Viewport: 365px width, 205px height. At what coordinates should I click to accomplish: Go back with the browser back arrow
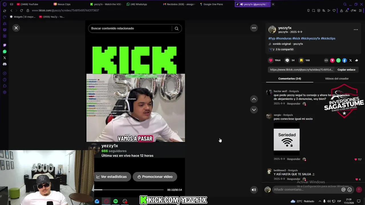11,11
